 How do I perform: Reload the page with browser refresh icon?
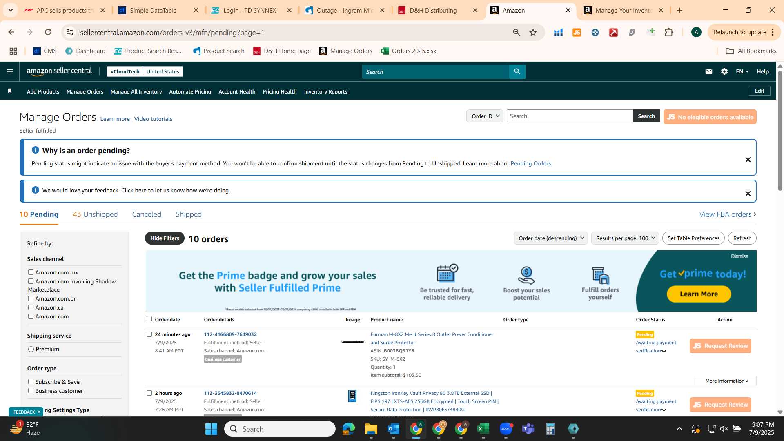click(x=48, y=32)
